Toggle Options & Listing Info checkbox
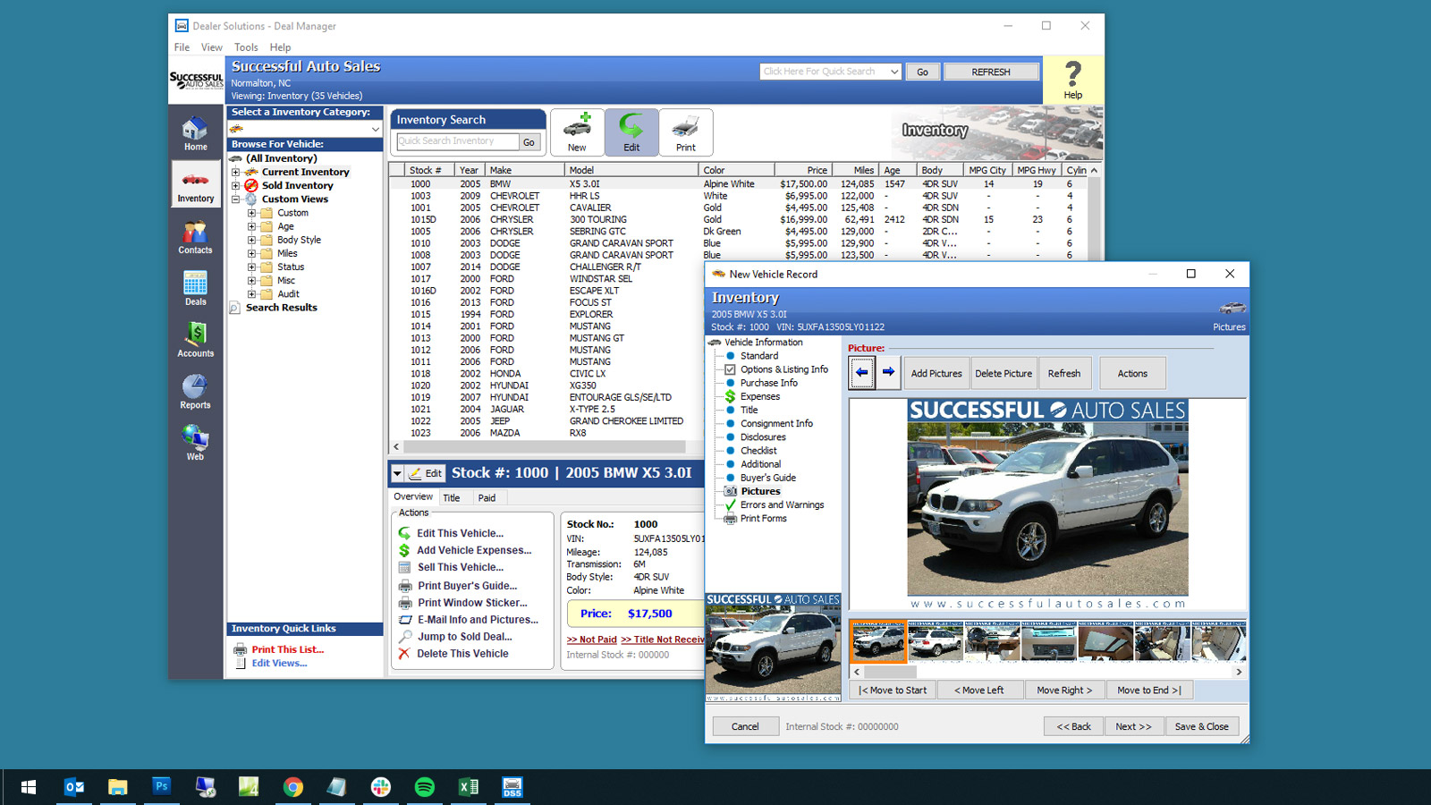The height and width of the screenshot is (805, 1431). pos(730,369)
